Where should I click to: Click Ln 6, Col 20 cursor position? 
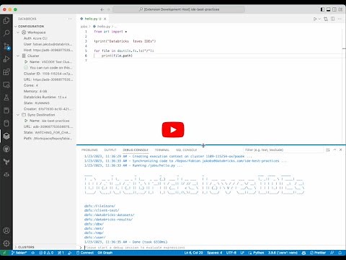click(x=193, y=253)
